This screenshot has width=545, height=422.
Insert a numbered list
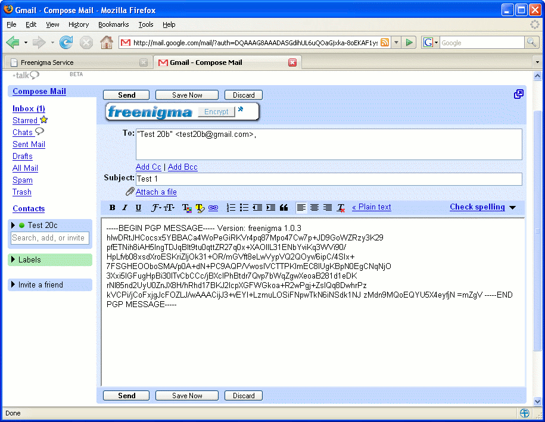[231, 207]
